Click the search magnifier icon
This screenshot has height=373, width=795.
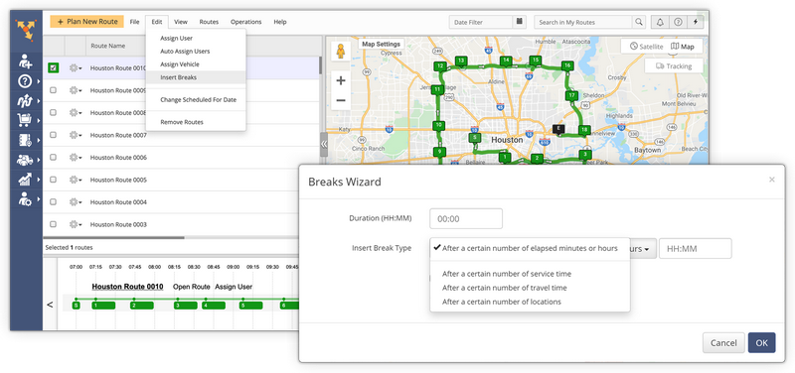pyautogui.click(x=639, y=22)
